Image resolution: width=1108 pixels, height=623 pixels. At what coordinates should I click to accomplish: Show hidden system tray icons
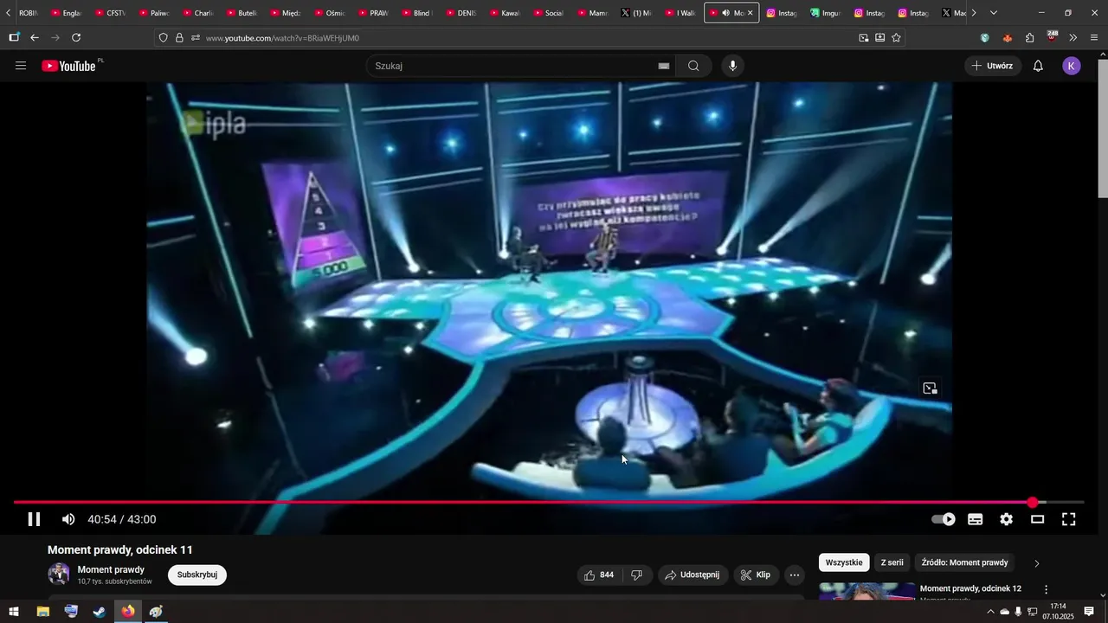tap(990, 612)
